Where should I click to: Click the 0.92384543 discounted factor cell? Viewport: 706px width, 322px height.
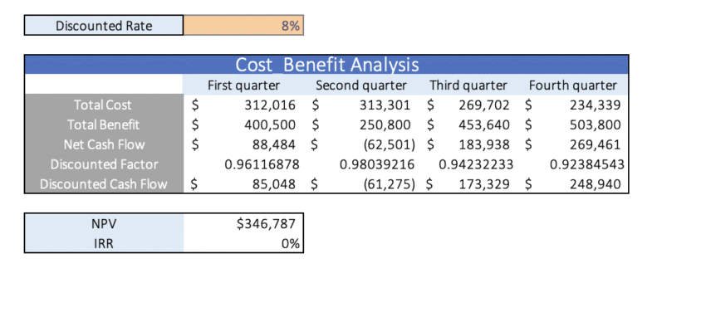(x=573, y=164)
